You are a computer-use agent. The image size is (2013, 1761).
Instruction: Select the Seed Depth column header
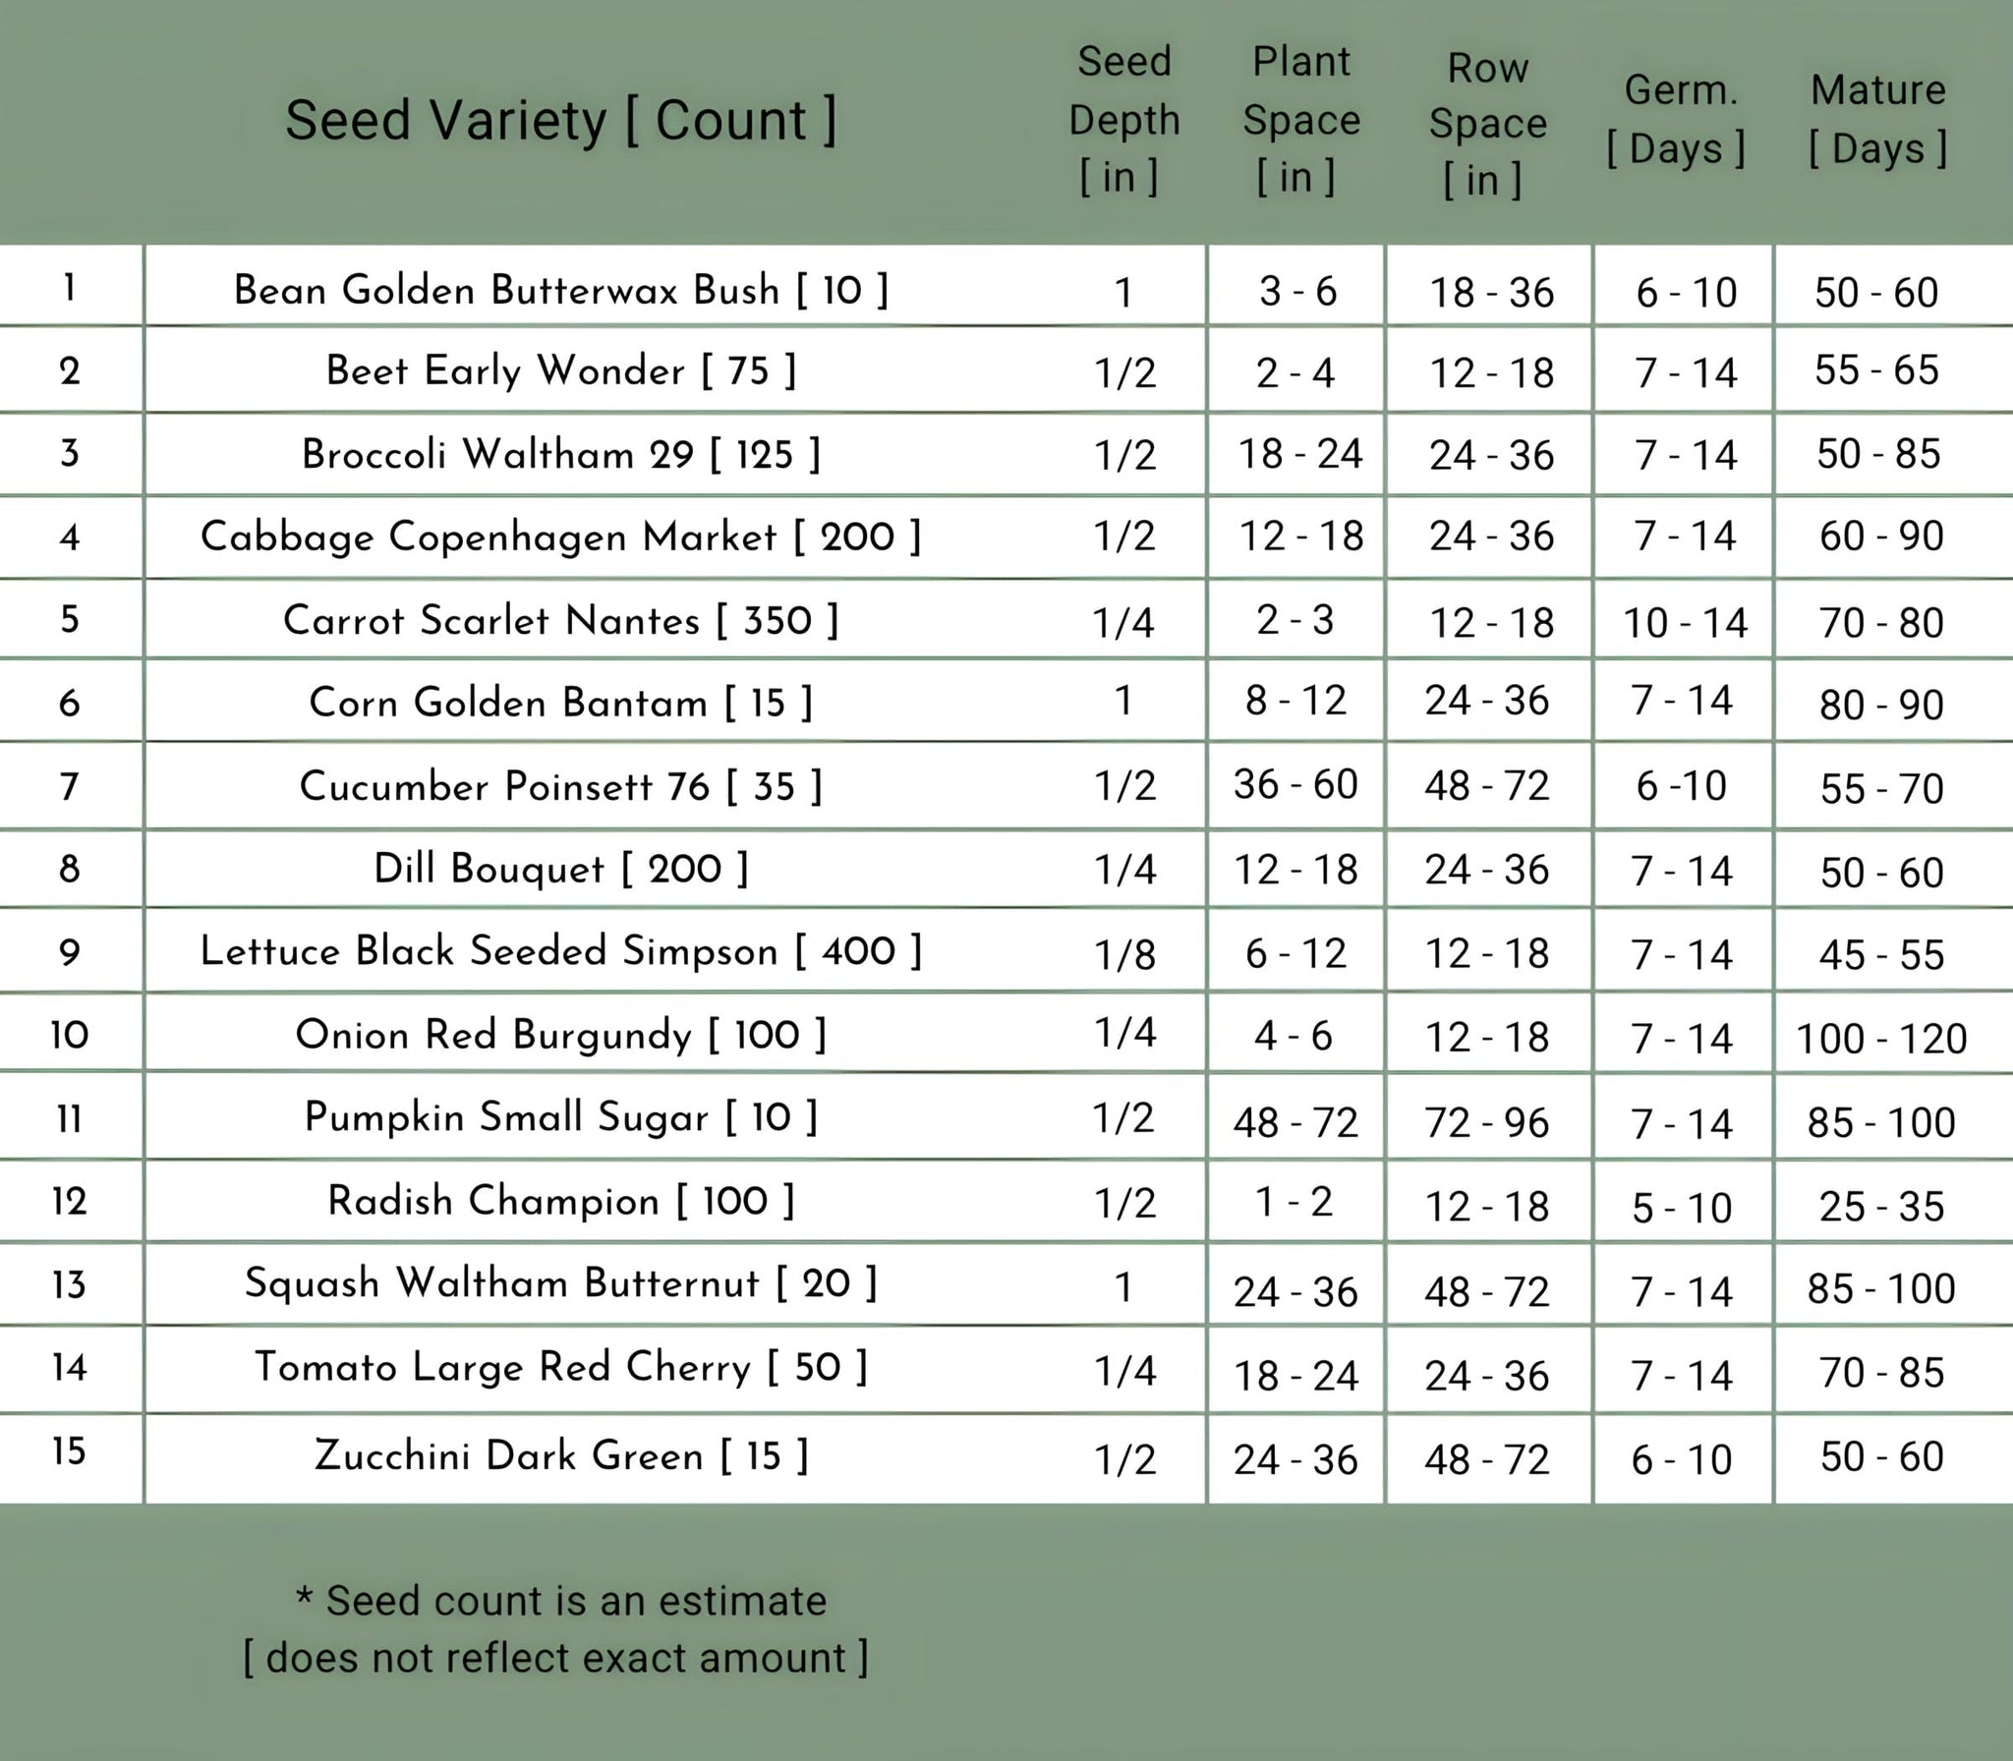click(1123, 119)
